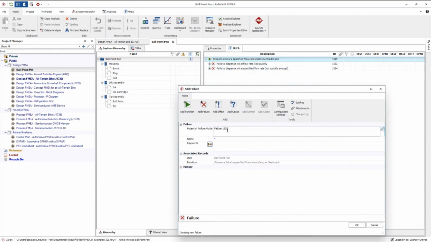Click Potential Failure Mode text field
431x242 pixels.
tap(296, 131)
